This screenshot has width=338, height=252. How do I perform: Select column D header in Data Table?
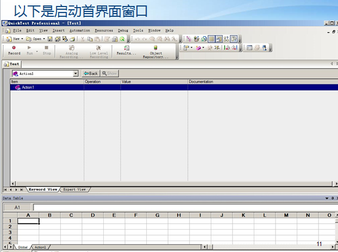pos(93,215)
